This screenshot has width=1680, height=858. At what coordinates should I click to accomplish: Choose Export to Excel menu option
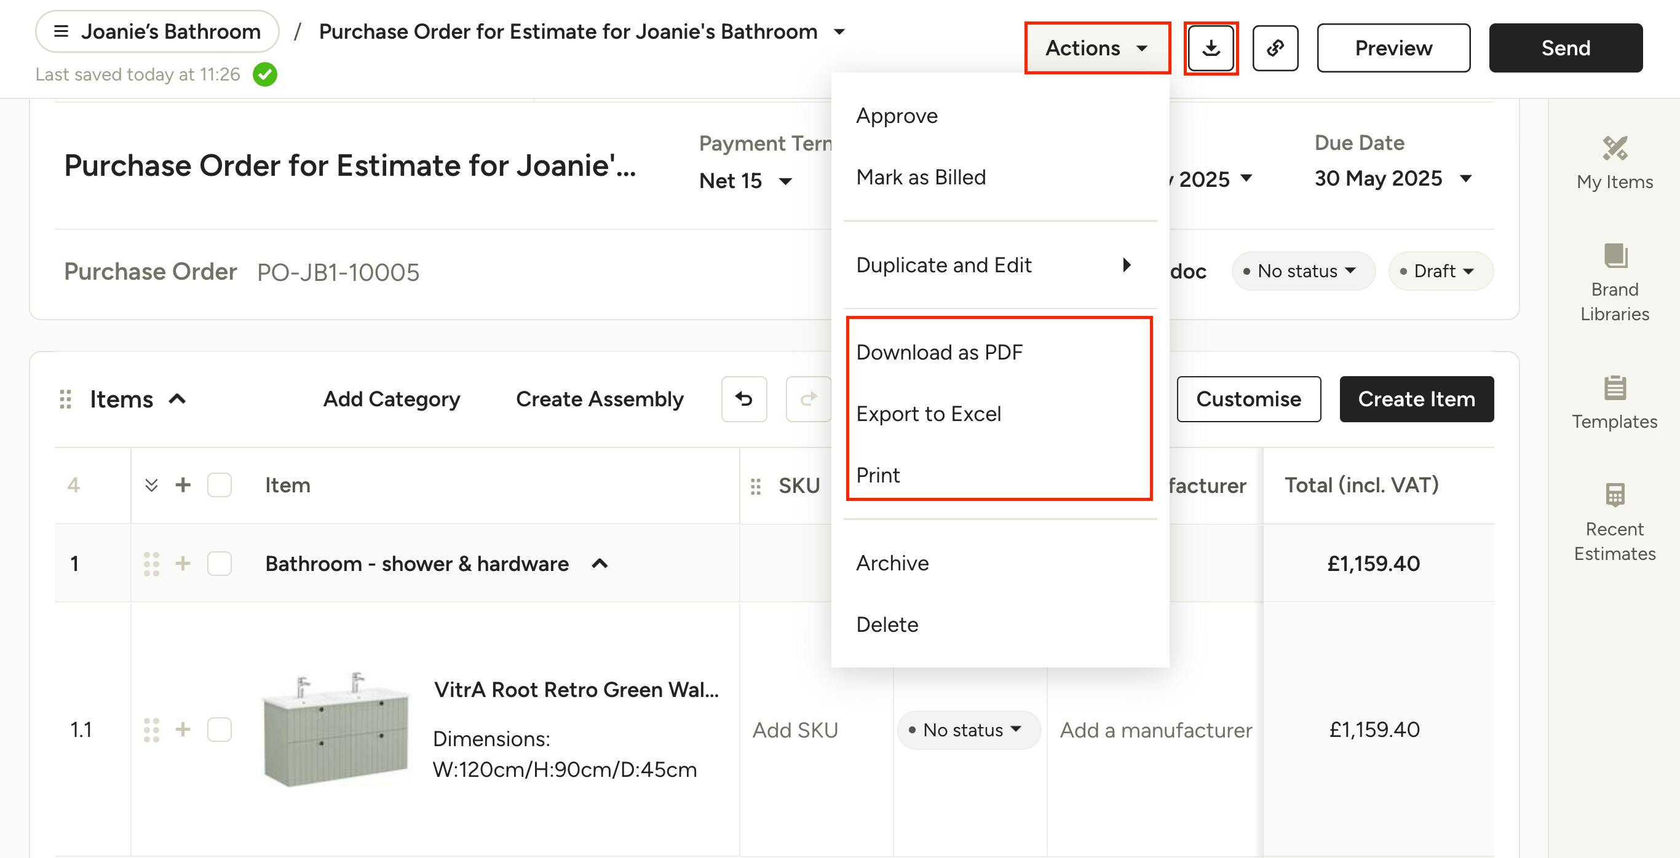pos(928,414)
